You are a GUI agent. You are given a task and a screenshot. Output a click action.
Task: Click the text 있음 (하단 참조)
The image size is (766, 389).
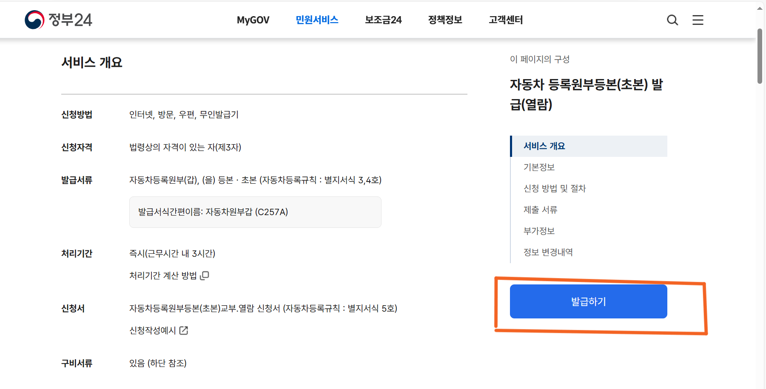click(x=158, y=363)
